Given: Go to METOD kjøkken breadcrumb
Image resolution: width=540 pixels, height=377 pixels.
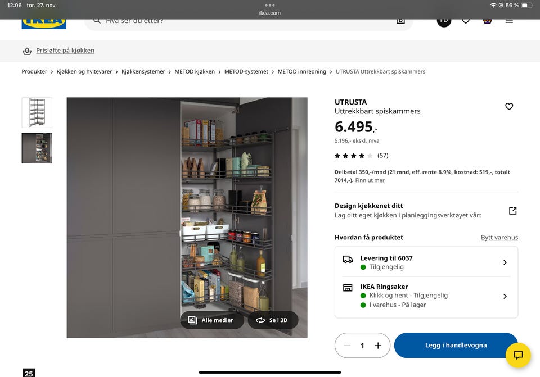Looking at the screenshot, I should pyautogui.click(x=195, y=71).
